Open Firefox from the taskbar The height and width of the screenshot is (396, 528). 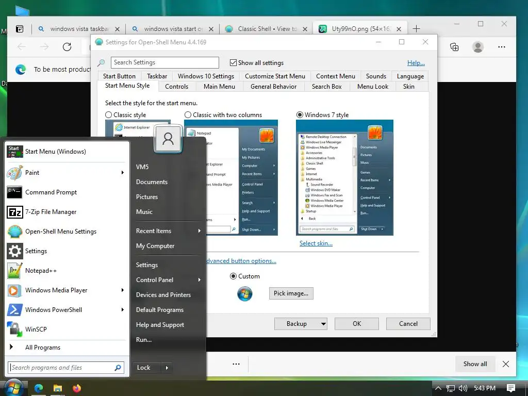pos(77,388)
